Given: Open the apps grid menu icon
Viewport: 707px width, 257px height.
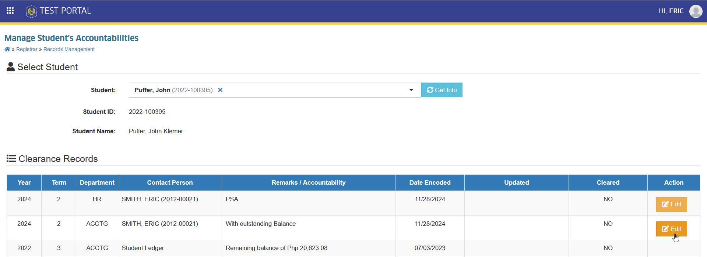Looking at the screenshot, I should tap(10, 11).
